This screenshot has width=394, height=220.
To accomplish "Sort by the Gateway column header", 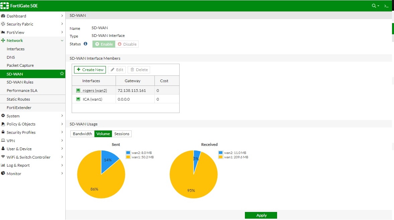I will [135, 81].
